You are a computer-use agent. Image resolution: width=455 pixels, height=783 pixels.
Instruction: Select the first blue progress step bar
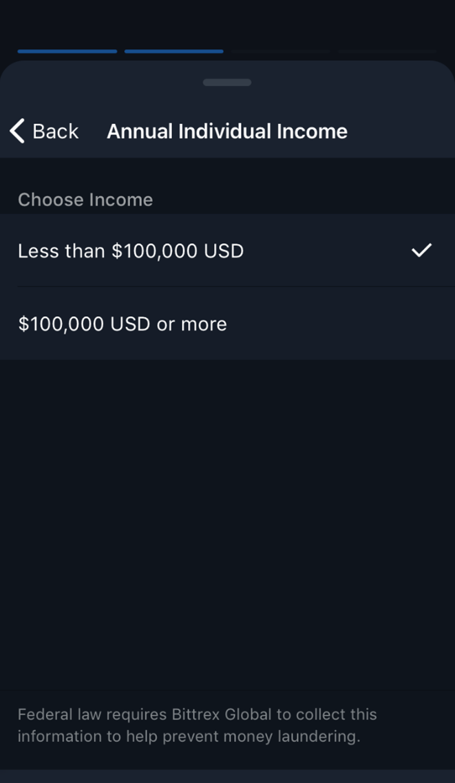click(x=67, y=52)
